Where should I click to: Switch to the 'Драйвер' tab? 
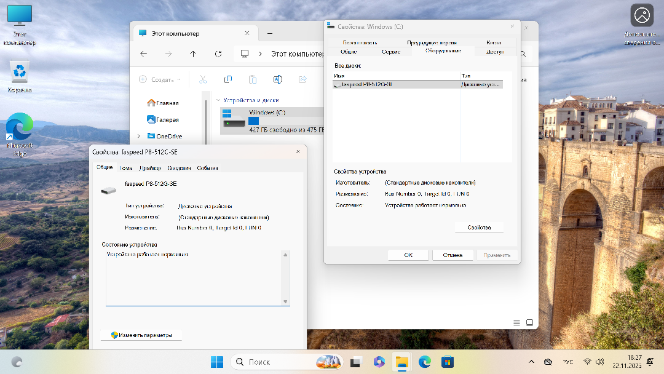(x=150, y=168)
